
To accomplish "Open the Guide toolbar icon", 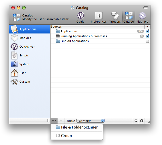I will point(80,17).
